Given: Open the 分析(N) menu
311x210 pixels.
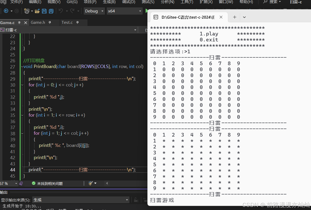Looking at the screenshot, I should 167,2.
